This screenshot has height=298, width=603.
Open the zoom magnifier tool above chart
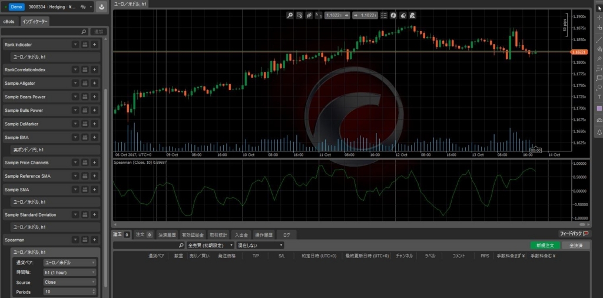coord(290,15)
